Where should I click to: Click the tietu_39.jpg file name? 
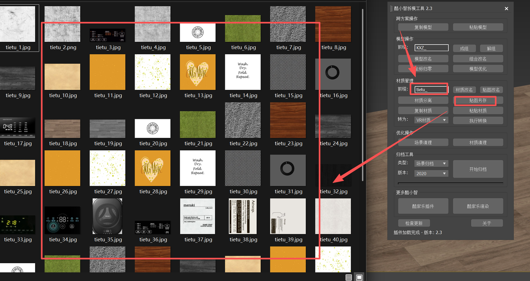pyautogui.click(x=288, y=240)
